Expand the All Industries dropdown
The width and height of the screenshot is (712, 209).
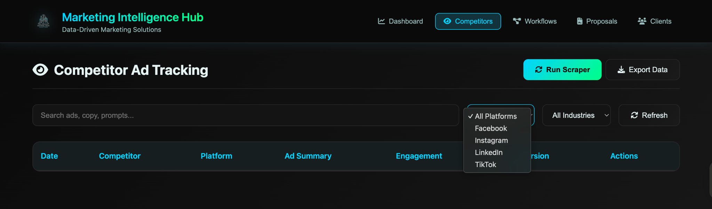coord(576,115)
